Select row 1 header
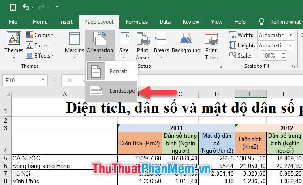Viewport: 303px width, 185px height. click(6, 107)
